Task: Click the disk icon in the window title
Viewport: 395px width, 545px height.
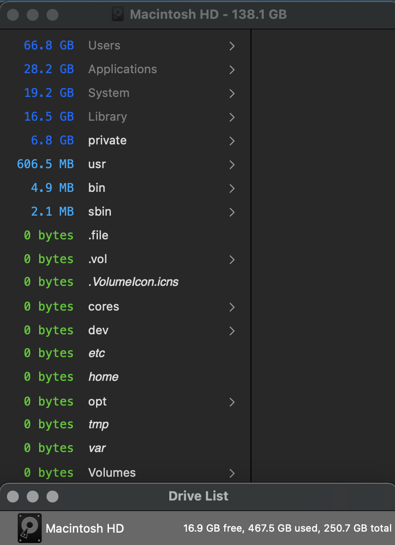Action: (x=118, y=14)
